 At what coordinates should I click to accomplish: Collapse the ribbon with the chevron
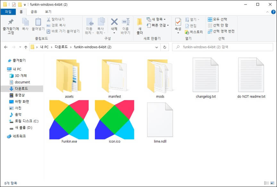click(267, 12)
